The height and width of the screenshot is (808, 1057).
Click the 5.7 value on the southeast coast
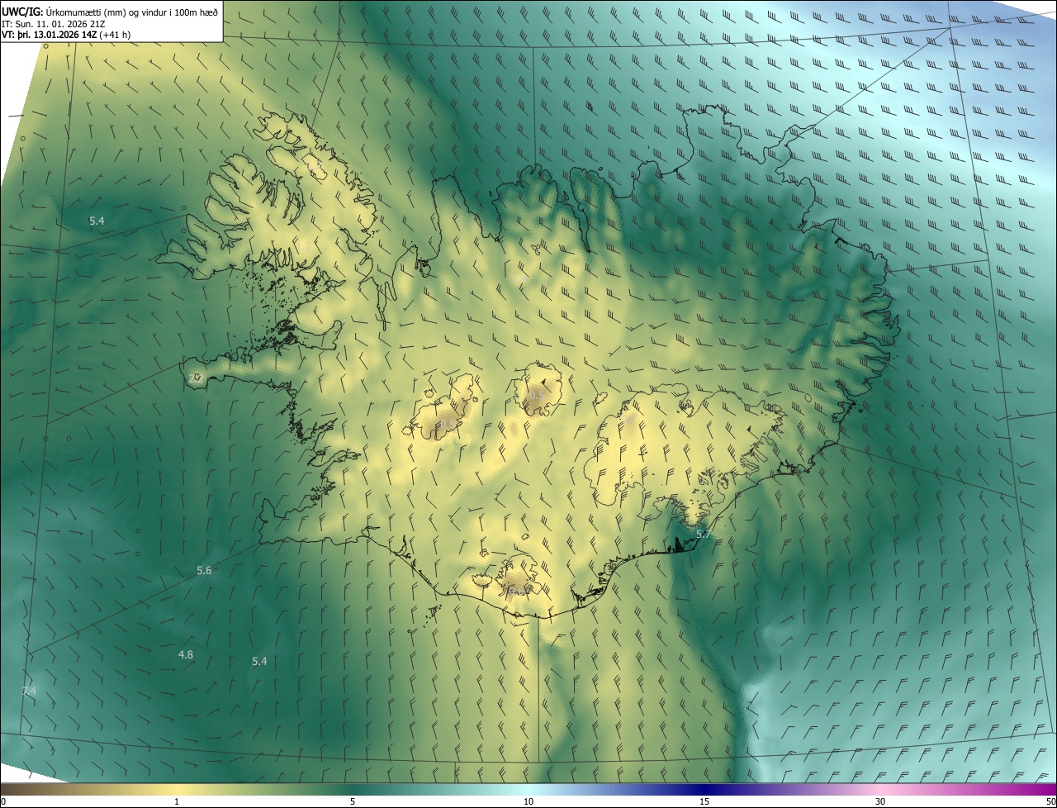pos(703,535)
